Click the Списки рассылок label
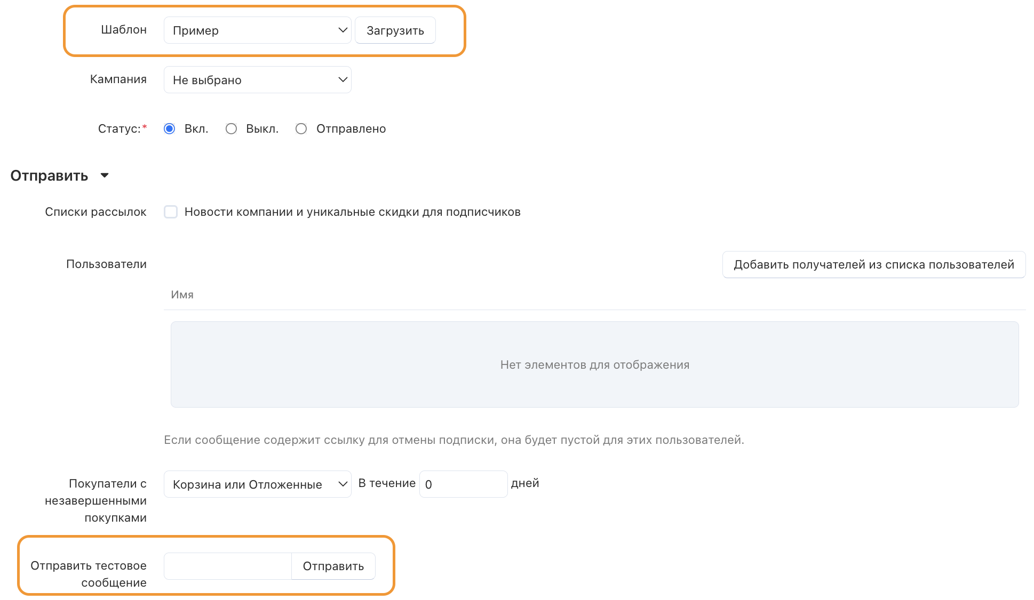Screen dimensions: 1034x600 coord(96,212)
